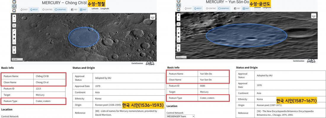Select polygon draw tool on Chŏng Ch'ŏl map

pos(14,35)
